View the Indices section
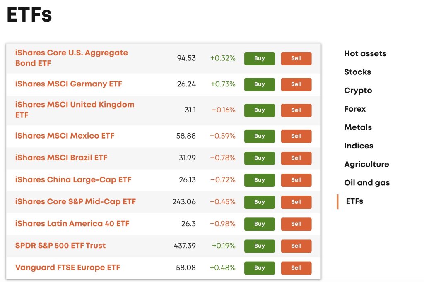Viewport: 424px width, 282px height. 359,146
